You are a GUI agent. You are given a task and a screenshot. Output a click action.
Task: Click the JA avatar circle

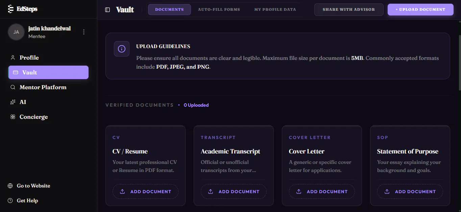(x=16, y=32)
